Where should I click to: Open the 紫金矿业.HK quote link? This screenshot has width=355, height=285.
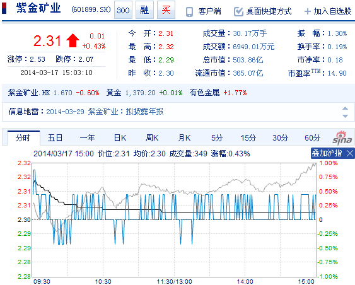29,93
